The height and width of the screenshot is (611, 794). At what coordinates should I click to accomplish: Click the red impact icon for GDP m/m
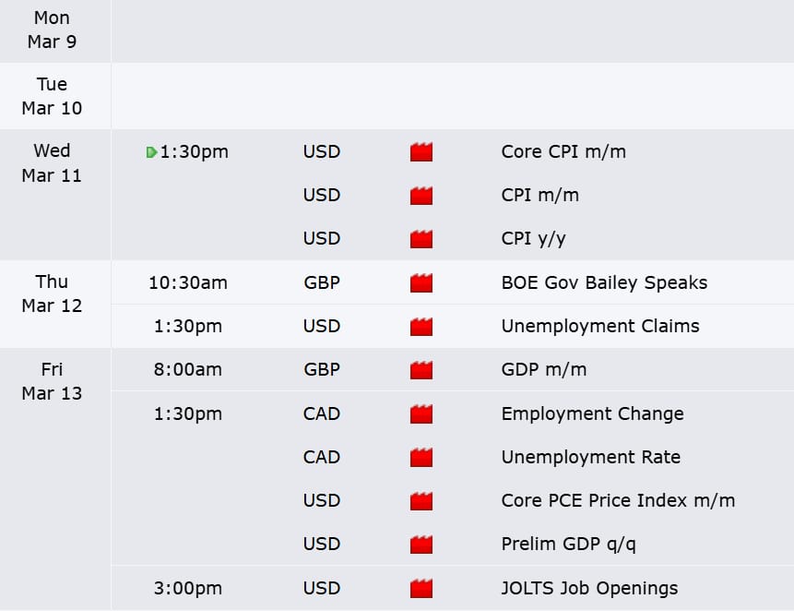pos(421,370)
